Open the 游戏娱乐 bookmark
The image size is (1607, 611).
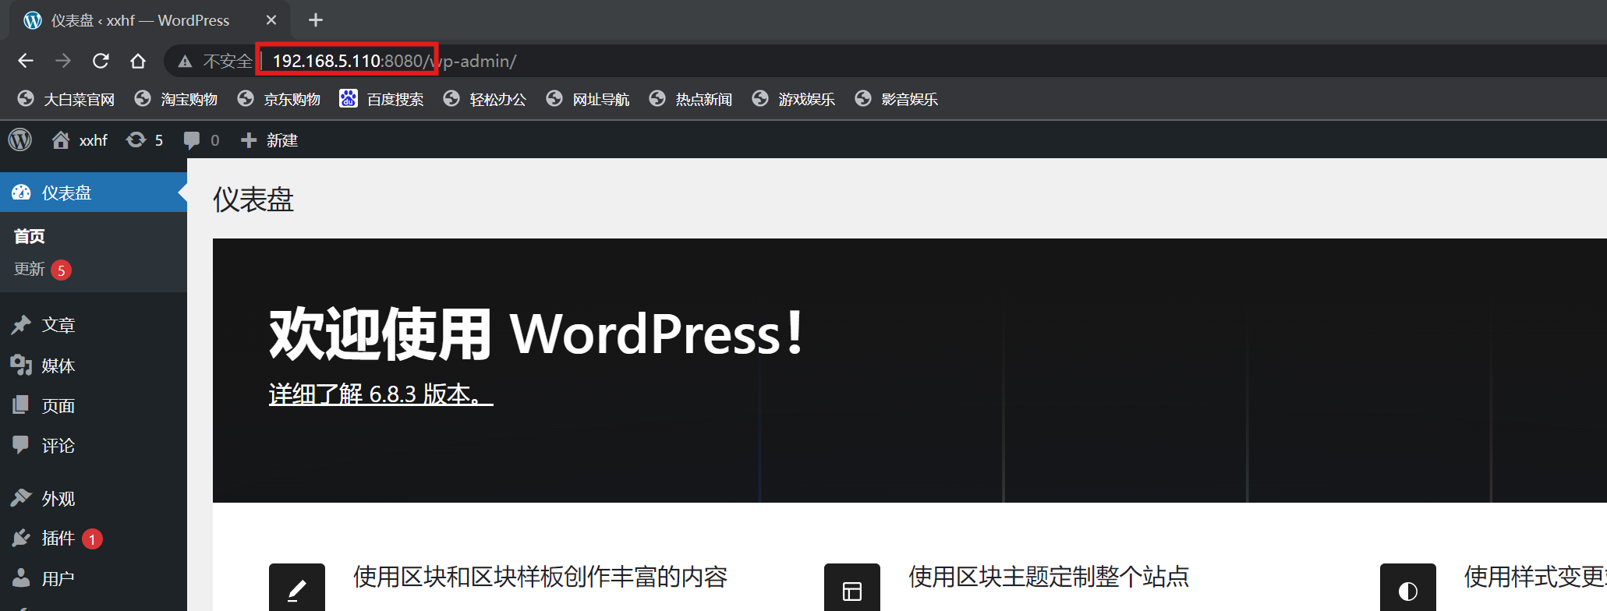point(794,99)
